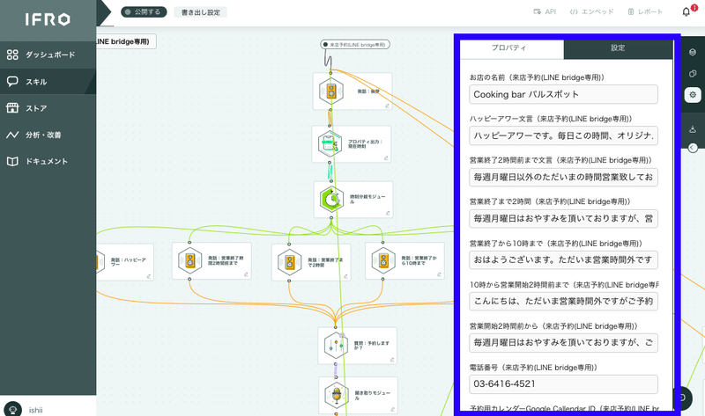
Task: Focus the お店の名前 input field
Action: click(563, 94)
